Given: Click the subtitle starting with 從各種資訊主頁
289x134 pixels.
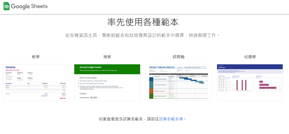Looking at the screenshot, I should point(143,35).
